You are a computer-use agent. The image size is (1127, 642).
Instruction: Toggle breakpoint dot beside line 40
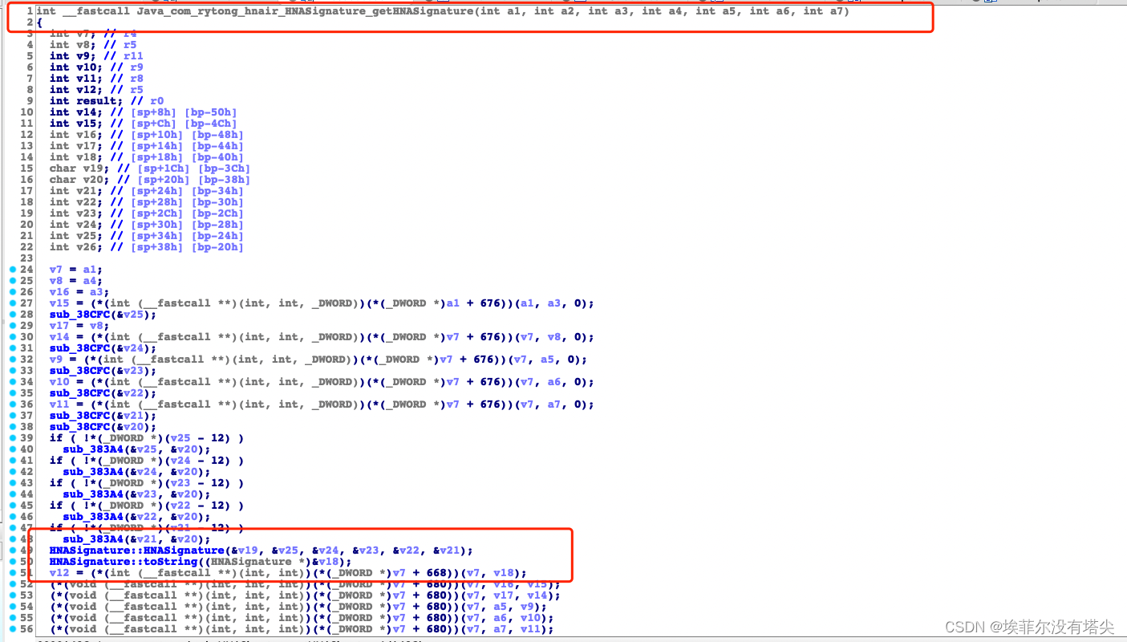point(12,449)
